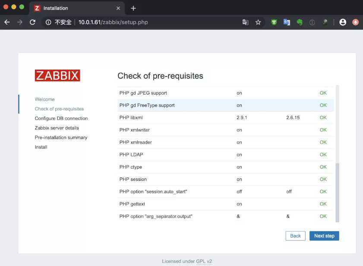Image resolution: width=363 pixels, height=266 pixels.
Task: Select the Install step
Action: (x=41, y=147)
